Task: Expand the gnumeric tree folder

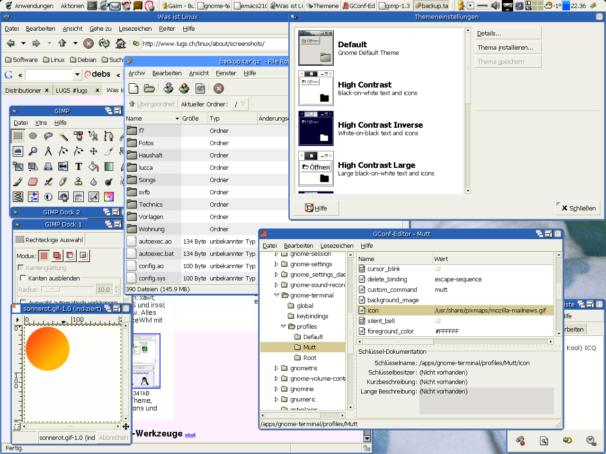Action: pos(276,399)
